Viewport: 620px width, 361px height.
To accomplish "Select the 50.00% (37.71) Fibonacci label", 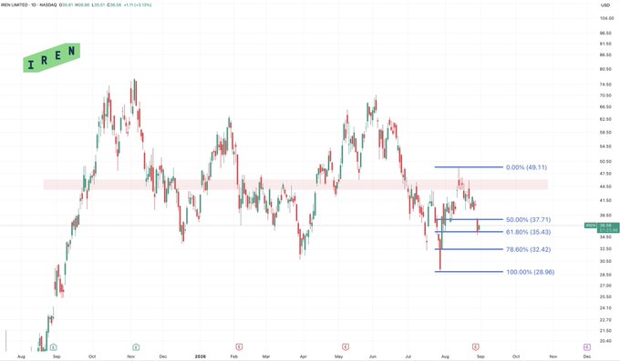I will (528, 219).
